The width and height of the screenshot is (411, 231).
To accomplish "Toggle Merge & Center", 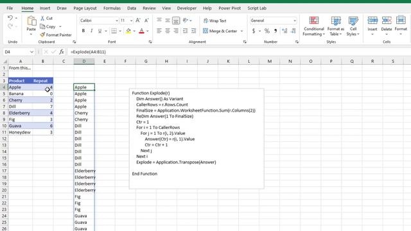I will click(220, 31).
